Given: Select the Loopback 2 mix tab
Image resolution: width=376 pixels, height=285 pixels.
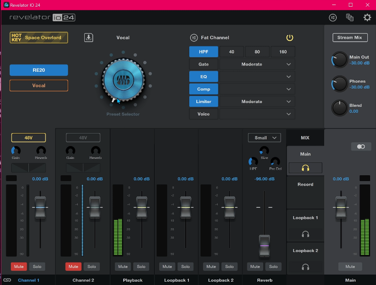Looking at the screenshot, I should tap(305, 251).
